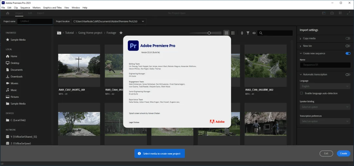
Task: Go to Going Home project breadcrumb
Action: [x=90, y=33]
